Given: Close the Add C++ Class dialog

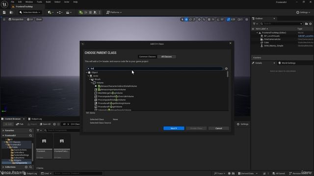Looking at the screenshot, I should 230,44.
